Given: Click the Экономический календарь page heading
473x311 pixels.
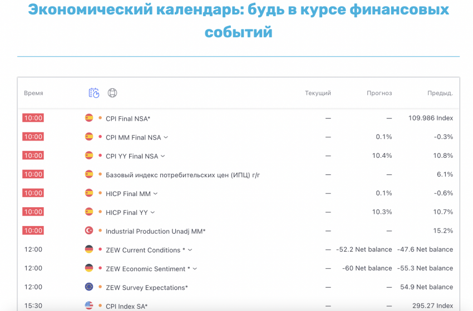Looking at the screenshot, I should point(238,21).
